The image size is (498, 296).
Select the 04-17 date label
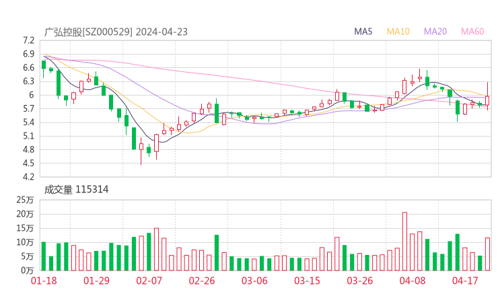(x=465, y=281)
